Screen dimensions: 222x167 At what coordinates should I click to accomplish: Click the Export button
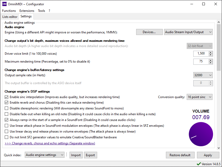point(90,155)
